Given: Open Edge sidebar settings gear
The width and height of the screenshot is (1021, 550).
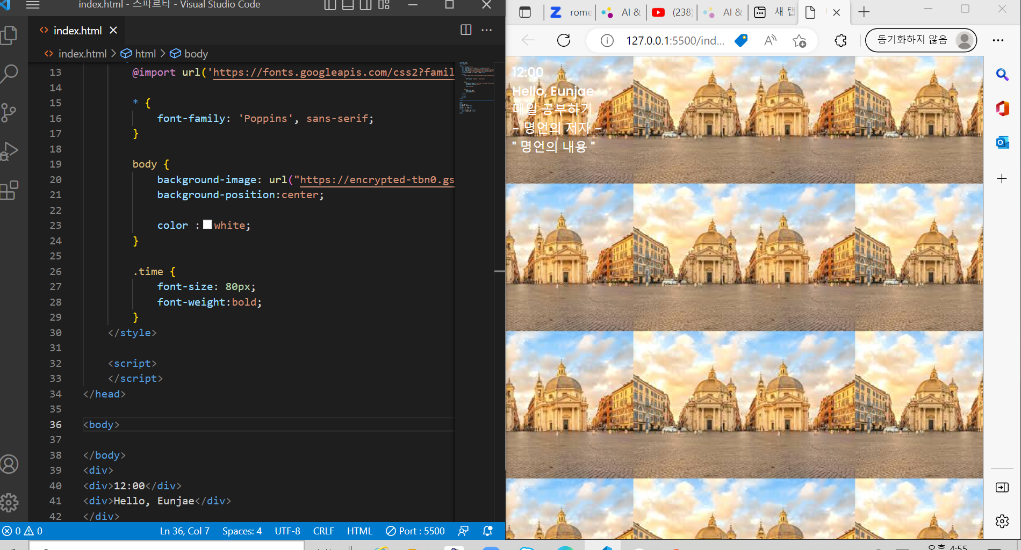Looking at the screenshot, I should tap(1002, 521).
